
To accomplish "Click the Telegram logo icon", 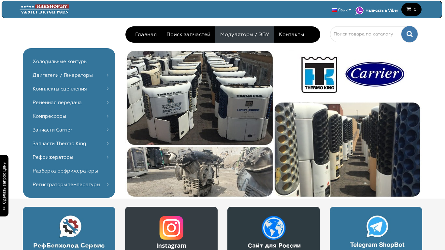I will tap(377, 227).
